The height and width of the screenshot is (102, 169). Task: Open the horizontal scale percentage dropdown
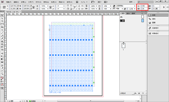tap(48, 6)
